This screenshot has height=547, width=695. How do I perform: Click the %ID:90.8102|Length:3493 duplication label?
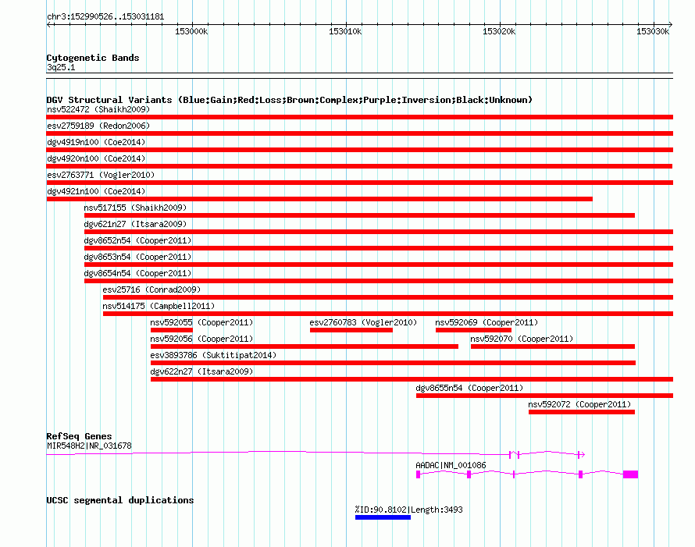point(408,510)
